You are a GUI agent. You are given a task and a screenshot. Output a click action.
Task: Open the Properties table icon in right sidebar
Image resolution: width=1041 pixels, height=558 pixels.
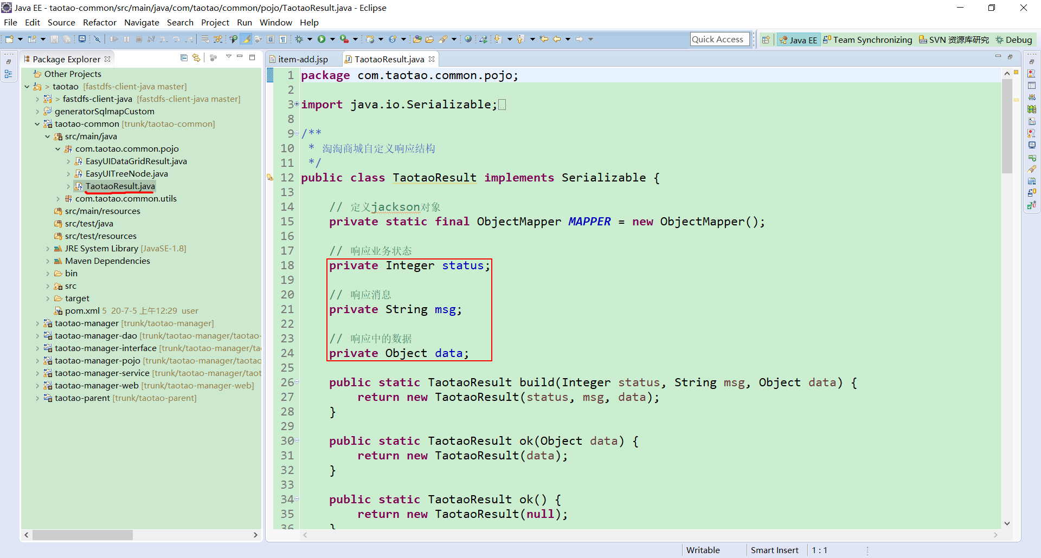(x=1032, y=86)
